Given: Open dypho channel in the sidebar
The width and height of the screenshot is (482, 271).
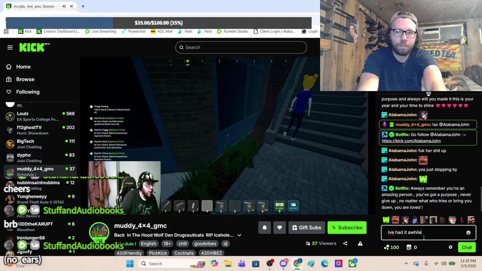Looking at the screenshot, I should point(40,157).
